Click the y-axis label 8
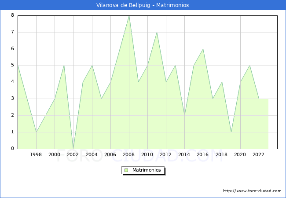This screenshot has height=198, width=286. tap(12, 15)
